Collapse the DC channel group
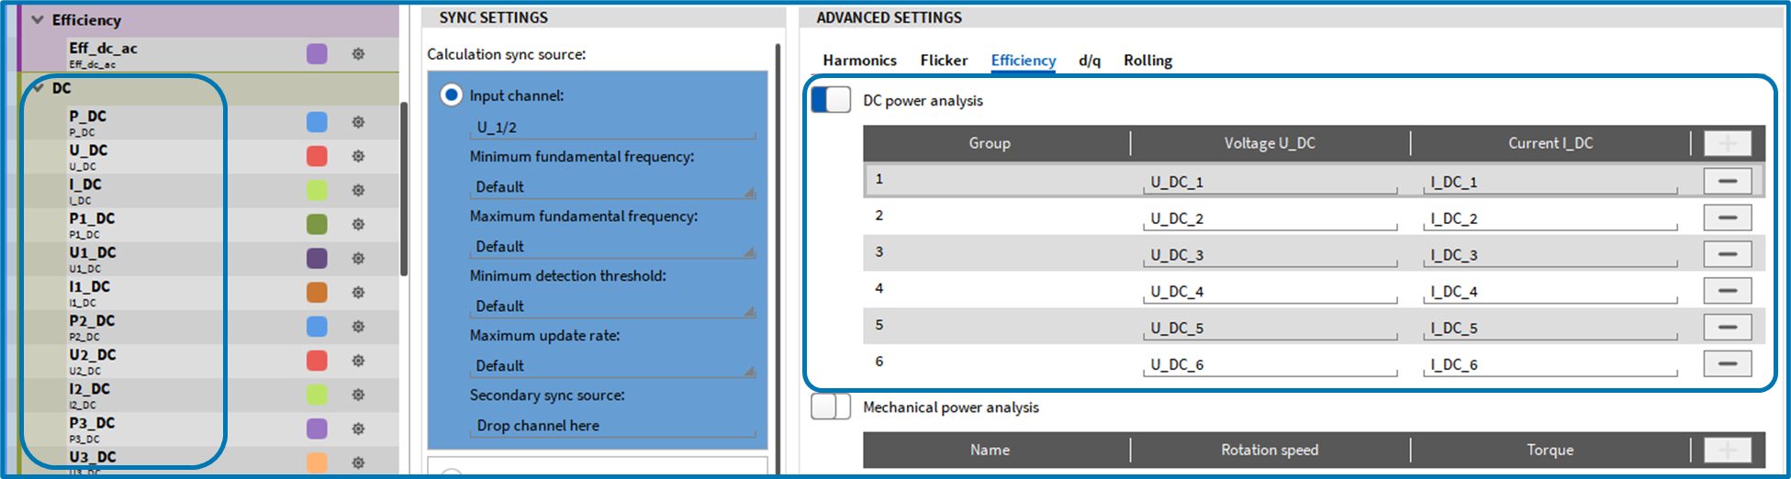Viewport: 1791px width, 479px height. click(x=38, y=88)
